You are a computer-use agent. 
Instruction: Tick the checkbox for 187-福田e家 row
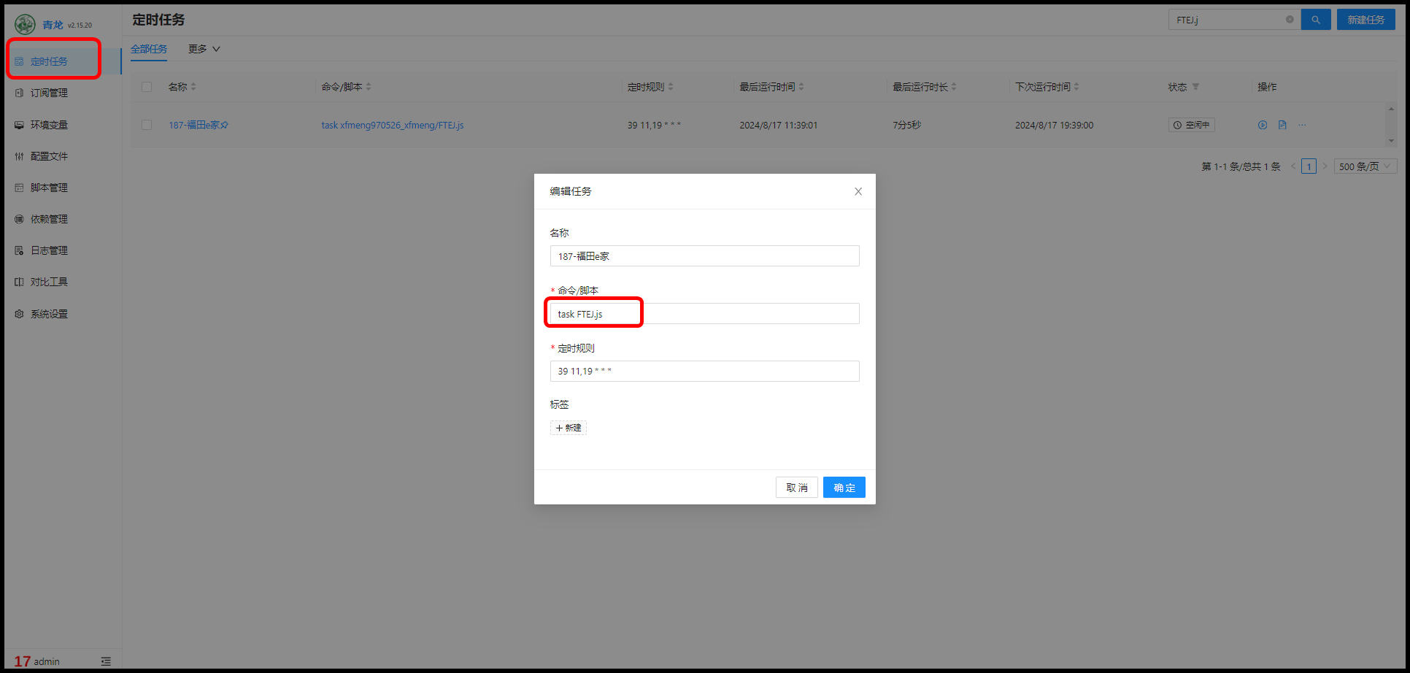coord(147,125)
